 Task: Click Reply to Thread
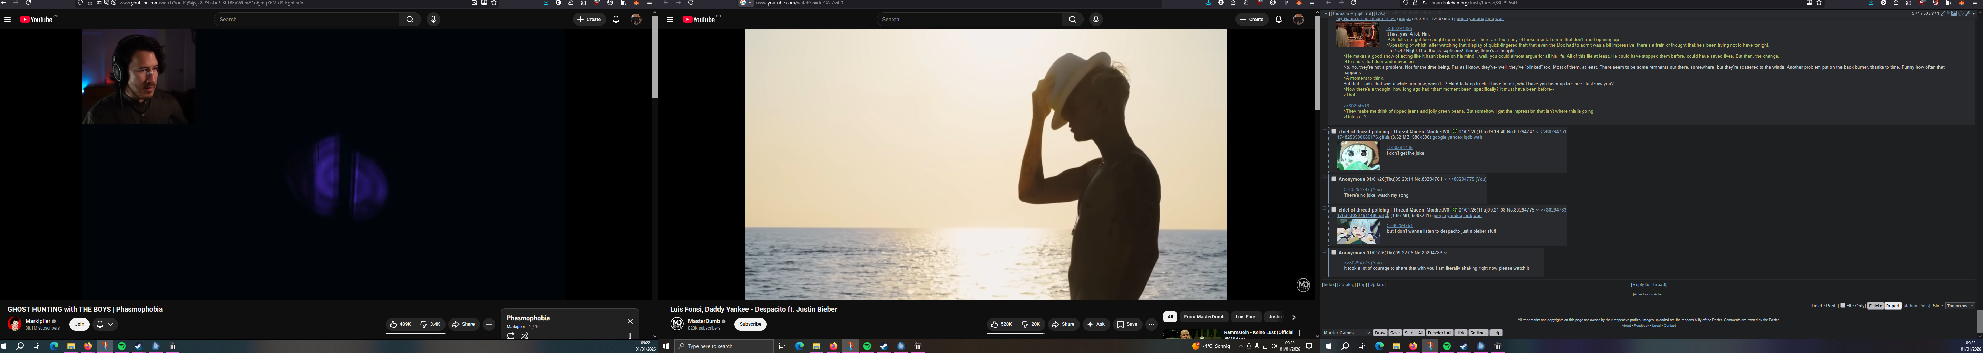coord(1649,285)
